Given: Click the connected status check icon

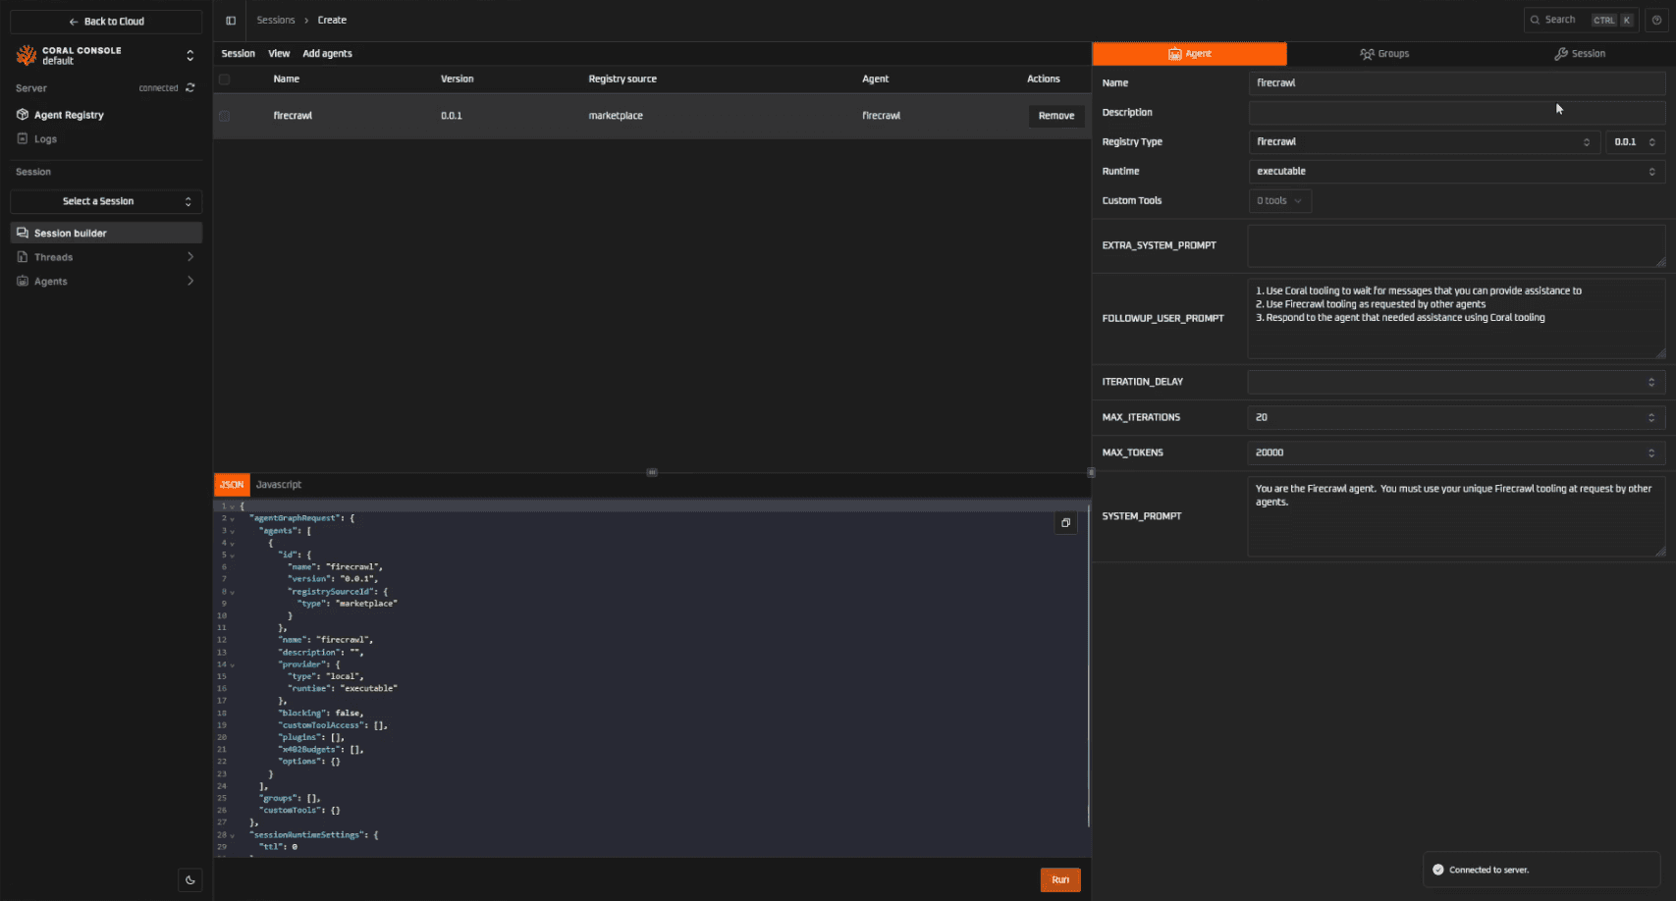Looking at the screenshot, I should click(1438, 870).
